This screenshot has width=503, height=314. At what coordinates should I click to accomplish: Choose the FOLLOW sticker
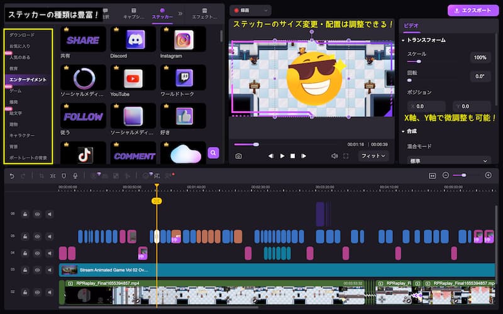point(83,116)
